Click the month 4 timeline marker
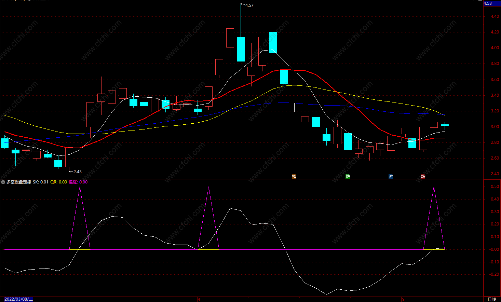The width and height of the screenshot is (501, 302). (199, 300)
